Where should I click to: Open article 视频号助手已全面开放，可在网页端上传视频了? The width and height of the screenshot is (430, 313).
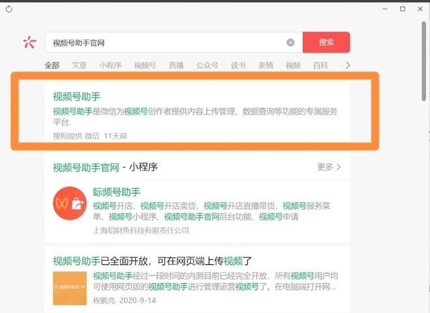click(153, 261)
